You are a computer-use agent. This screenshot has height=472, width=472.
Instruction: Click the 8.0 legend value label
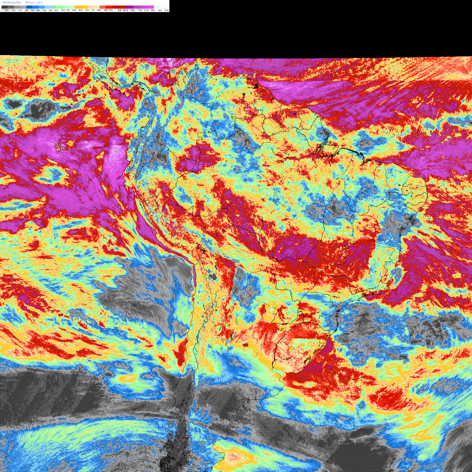99,10
